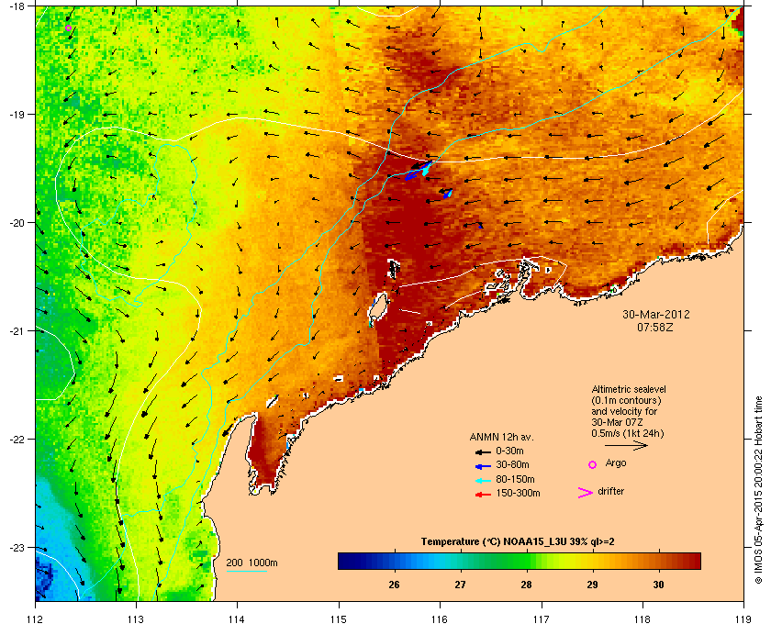Click the drifter legend label
The width and height of the screenshot is (771, 624).
(x=610, y=491)
